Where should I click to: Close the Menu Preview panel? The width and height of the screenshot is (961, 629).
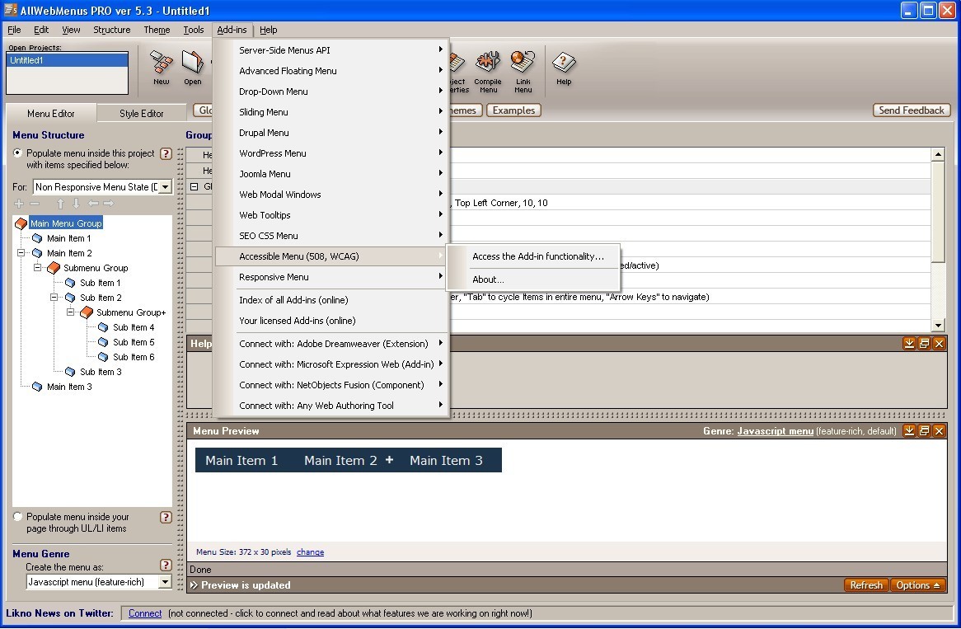(x=938, y=431)
